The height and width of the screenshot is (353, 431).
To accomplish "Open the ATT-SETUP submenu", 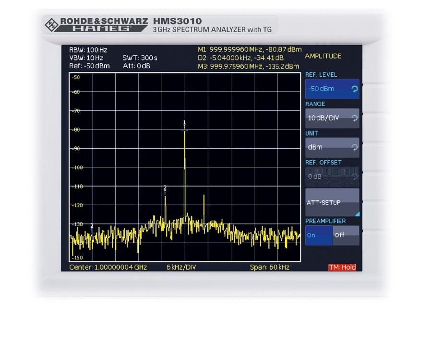I will 332,202.
